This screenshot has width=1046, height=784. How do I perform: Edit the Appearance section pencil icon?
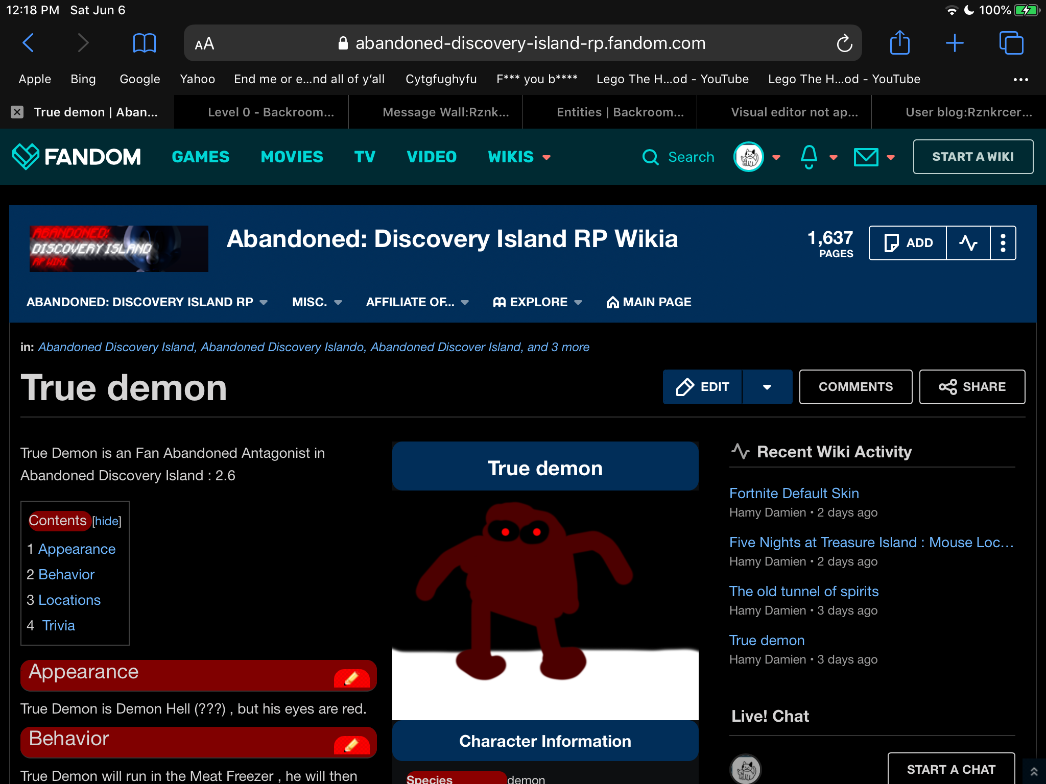click(x=351, y=678)
